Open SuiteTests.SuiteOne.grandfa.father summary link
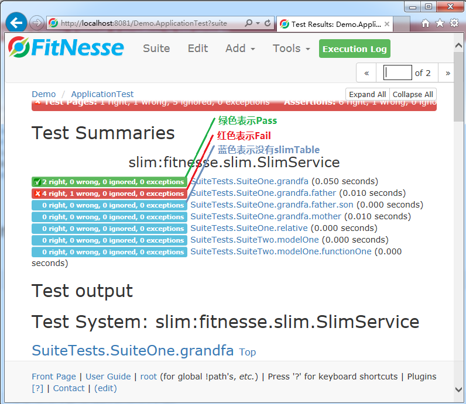466x404 pixels. pyautogui.click(x=263, y=193)
